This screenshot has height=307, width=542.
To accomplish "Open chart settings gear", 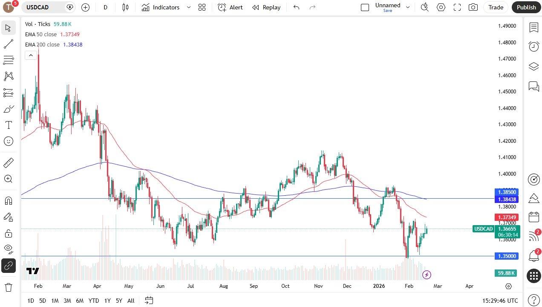I will 441,7.
